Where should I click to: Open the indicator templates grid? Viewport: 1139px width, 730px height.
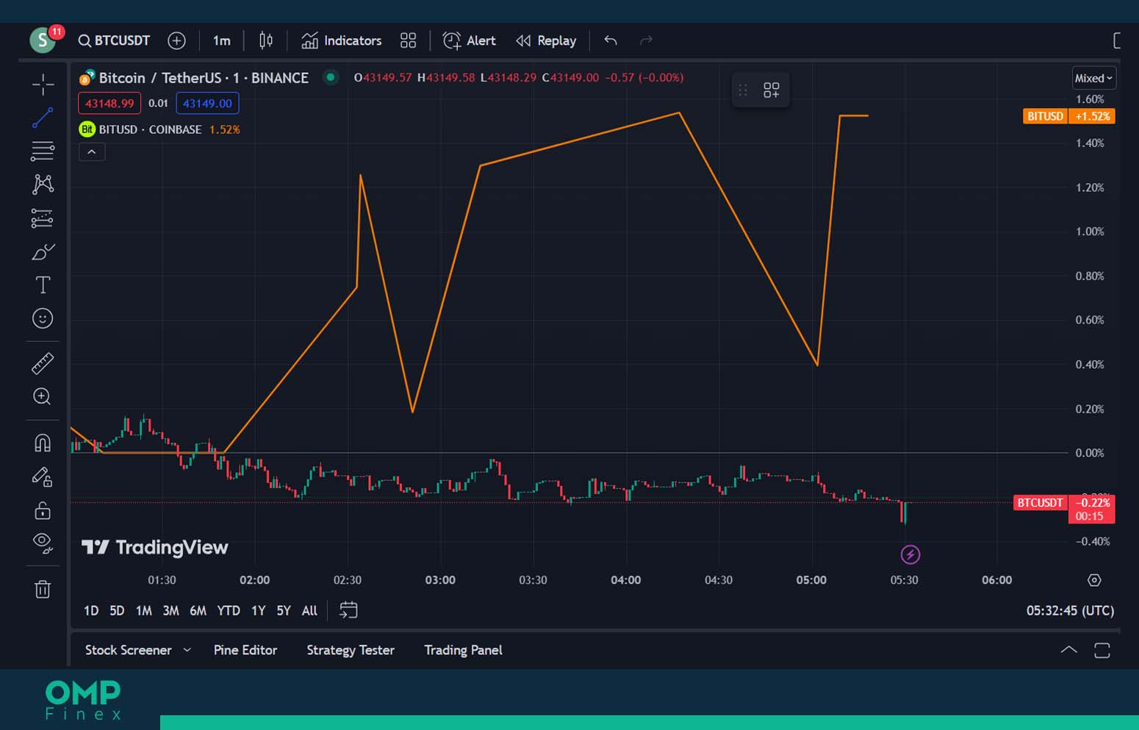pos(408,40)
